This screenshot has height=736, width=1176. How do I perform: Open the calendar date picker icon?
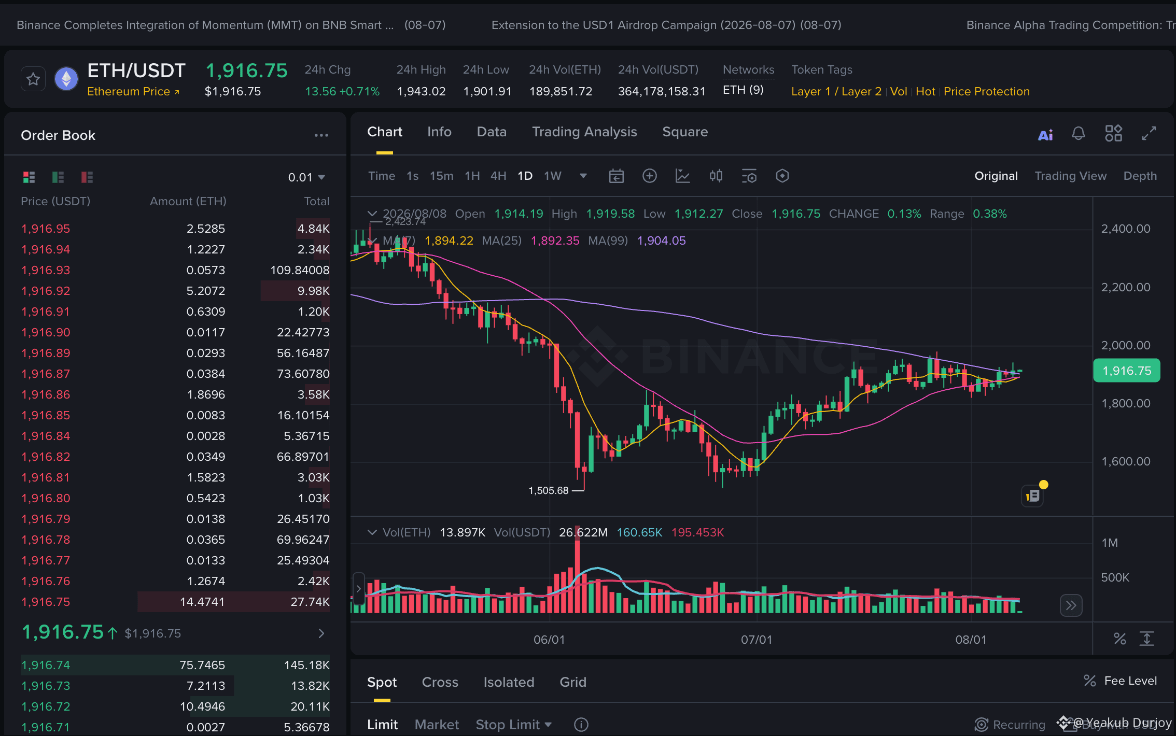pos(616,176)
